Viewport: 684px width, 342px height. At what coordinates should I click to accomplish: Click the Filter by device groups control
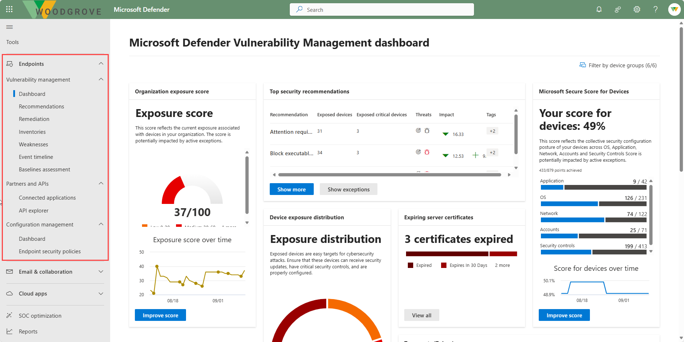click(x=618, y=65)
